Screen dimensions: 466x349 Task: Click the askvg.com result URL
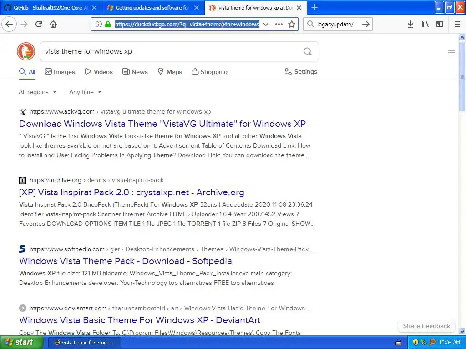tap(120, 112)
